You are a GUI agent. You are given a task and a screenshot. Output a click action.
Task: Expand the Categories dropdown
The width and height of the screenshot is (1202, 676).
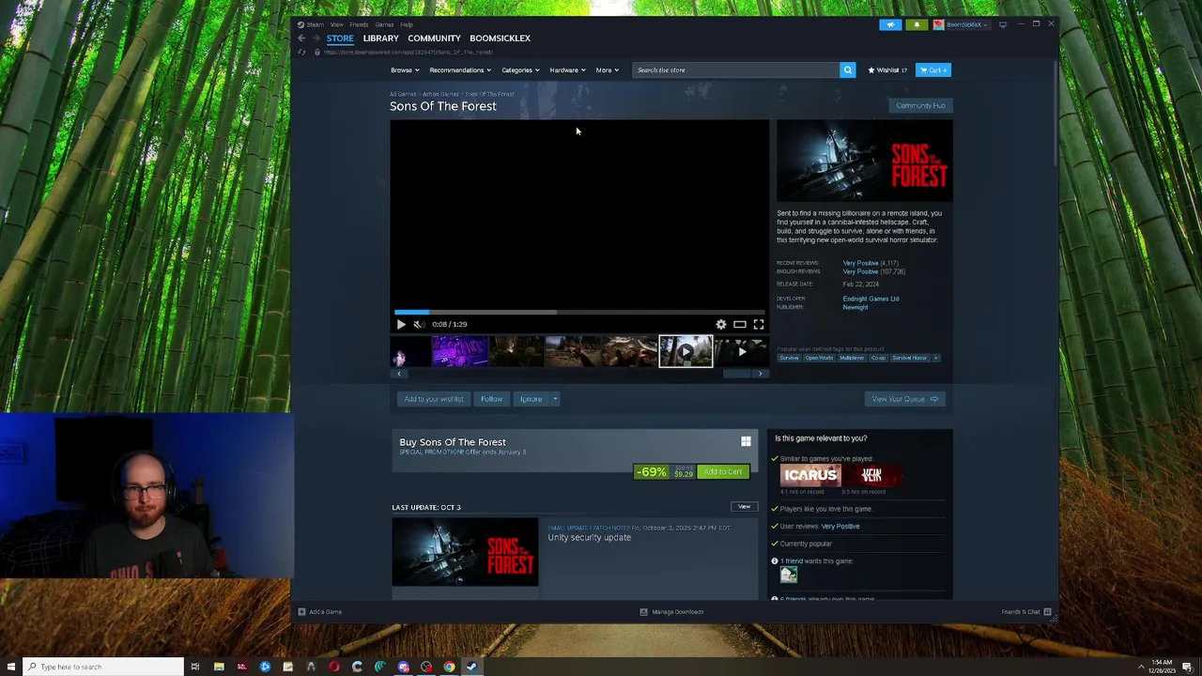[x=520, y=69]
